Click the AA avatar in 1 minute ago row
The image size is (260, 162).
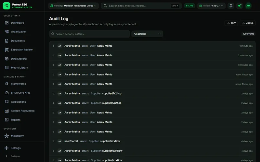pyautogui.click(x=60, y=46)
